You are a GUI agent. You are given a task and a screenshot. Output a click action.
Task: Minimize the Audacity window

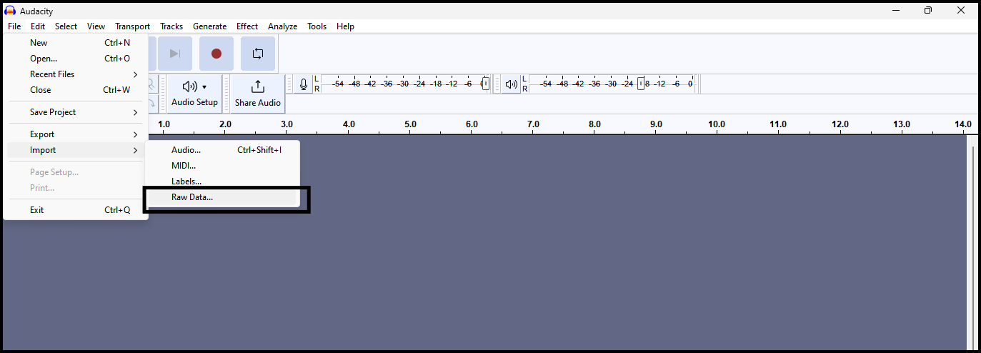895,10
